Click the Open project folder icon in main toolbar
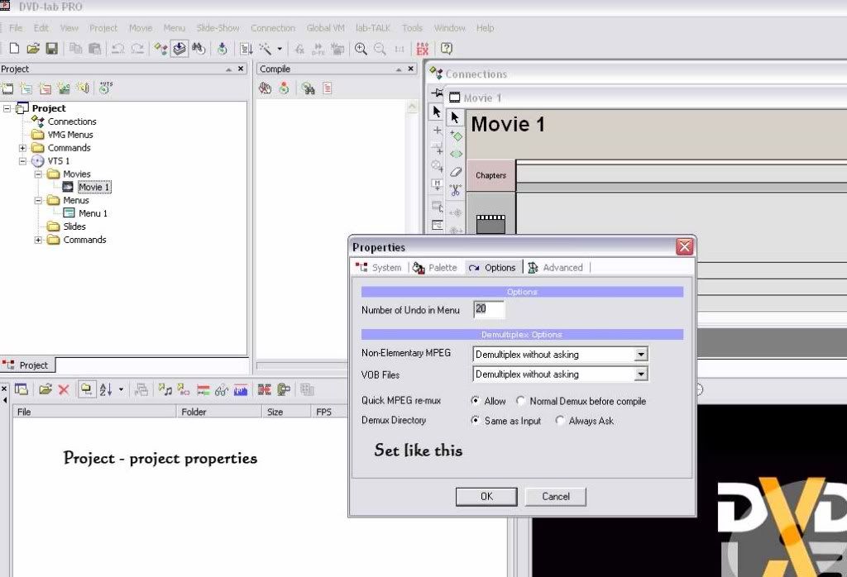The image size is (847, 577). (x=33, y=49)
